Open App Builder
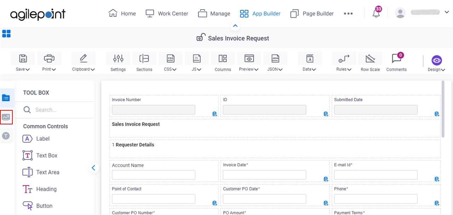453x215 pixels. pos(260,13)
